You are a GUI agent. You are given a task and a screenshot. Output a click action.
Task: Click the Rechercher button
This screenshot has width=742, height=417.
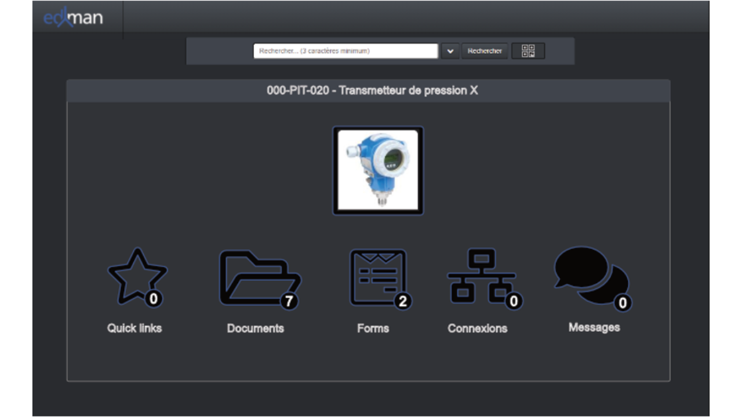pyautogui.click(x=485, y=51)
